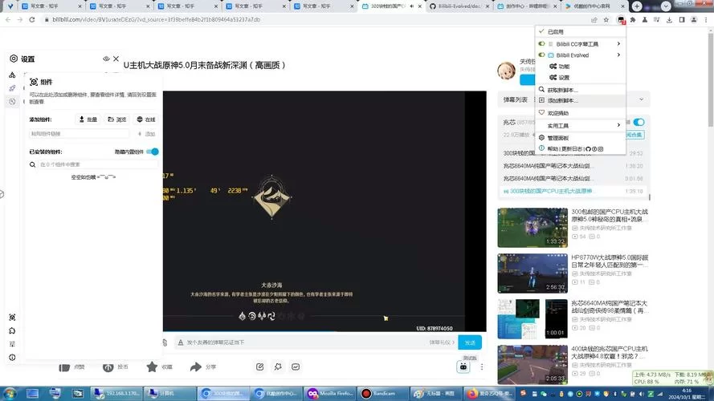
Task: Click the coin (投币) icon below video
Action: click(x=108, y=367)
